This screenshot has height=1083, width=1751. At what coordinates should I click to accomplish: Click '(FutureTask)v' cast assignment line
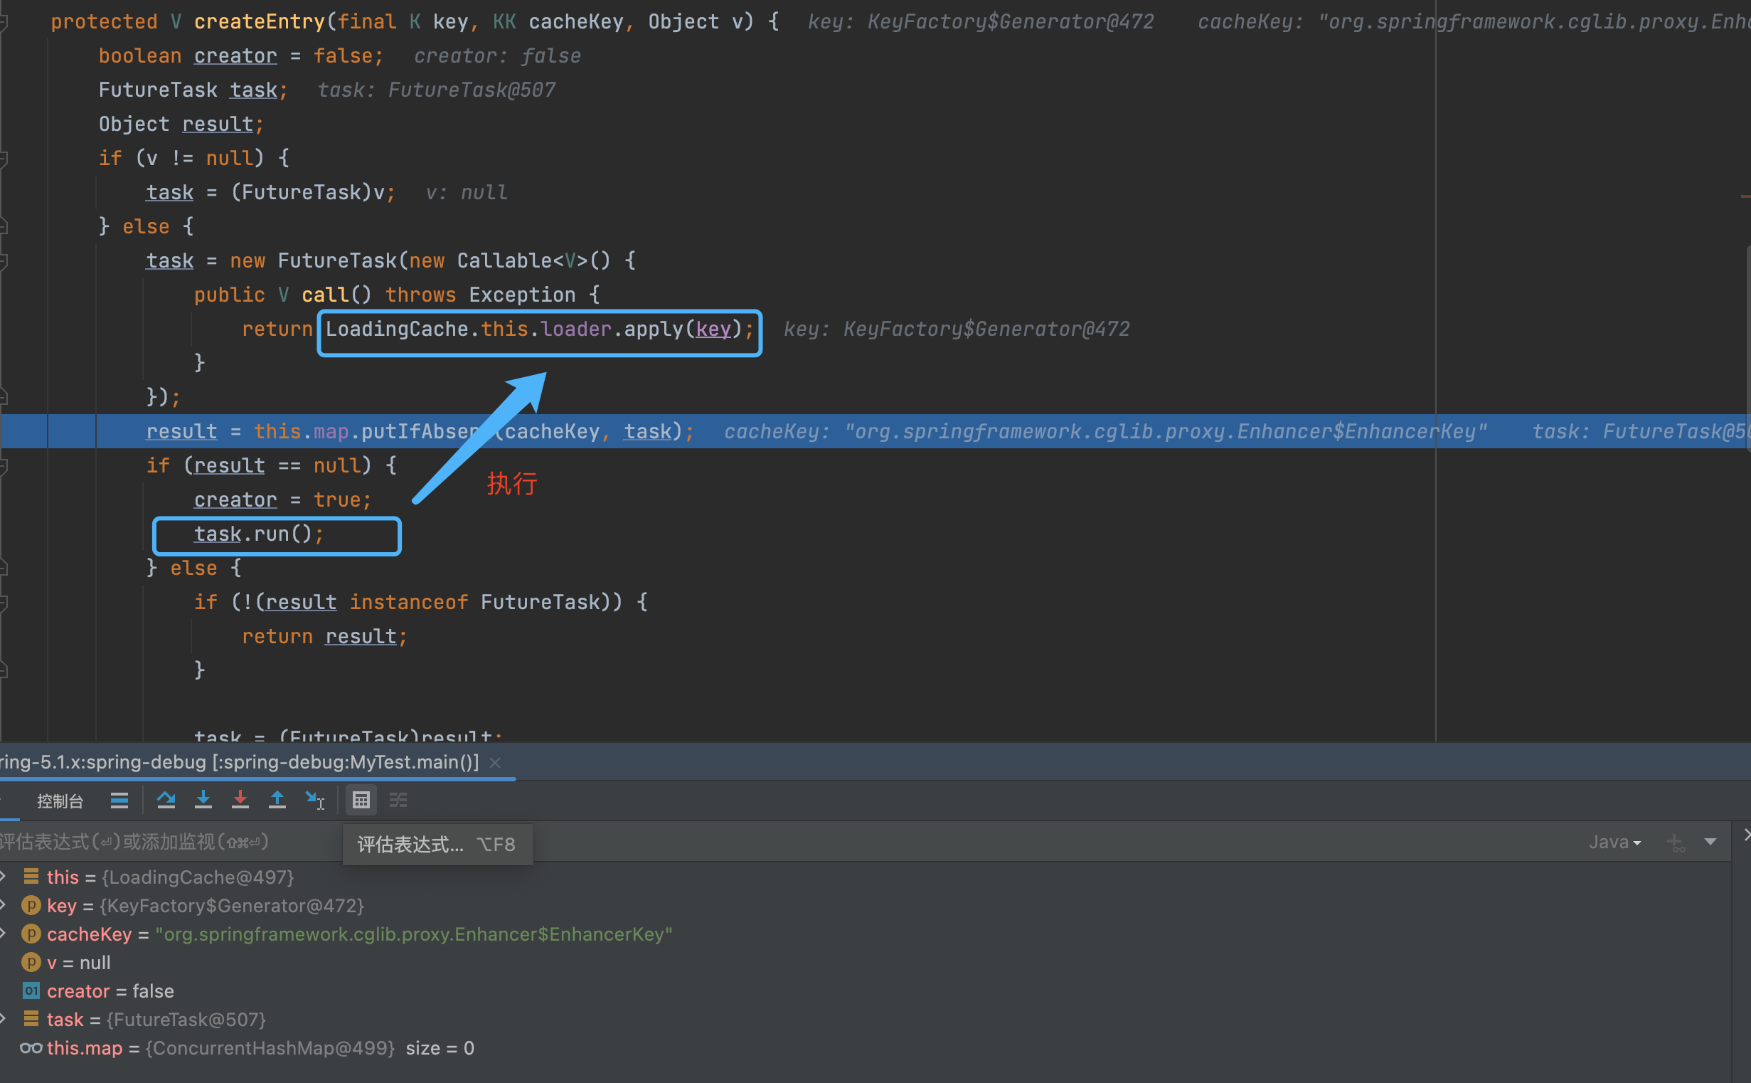point(270,192)
